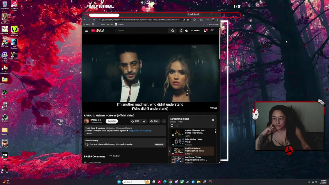This screenshot has height=185, width=329.
Task: Click the Create button on YouTube
Action: (x=195, y=31)
